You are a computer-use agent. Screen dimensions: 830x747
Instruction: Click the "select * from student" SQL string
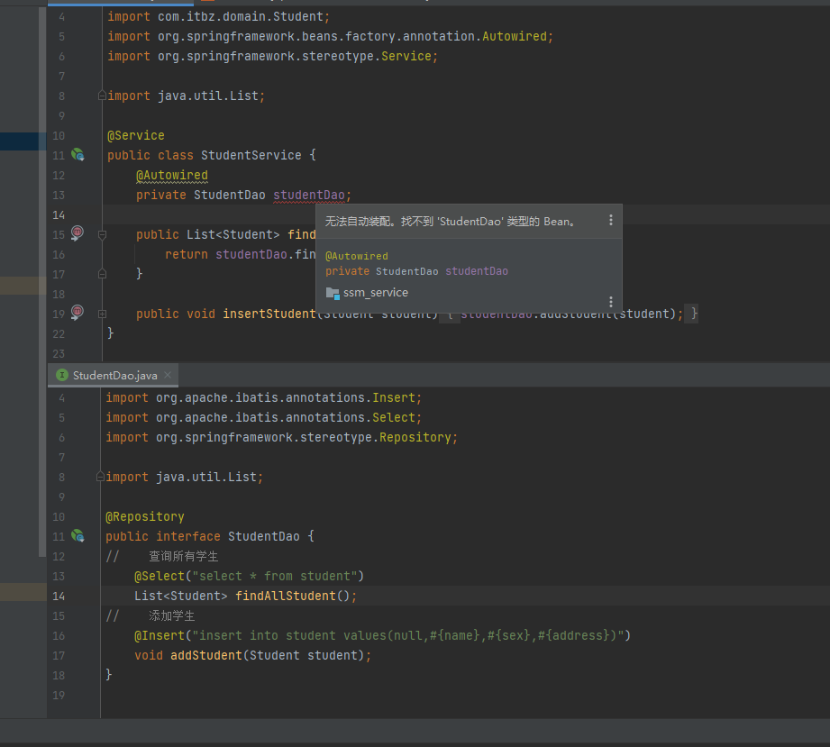pyautogui.click(x=275, y=576)
